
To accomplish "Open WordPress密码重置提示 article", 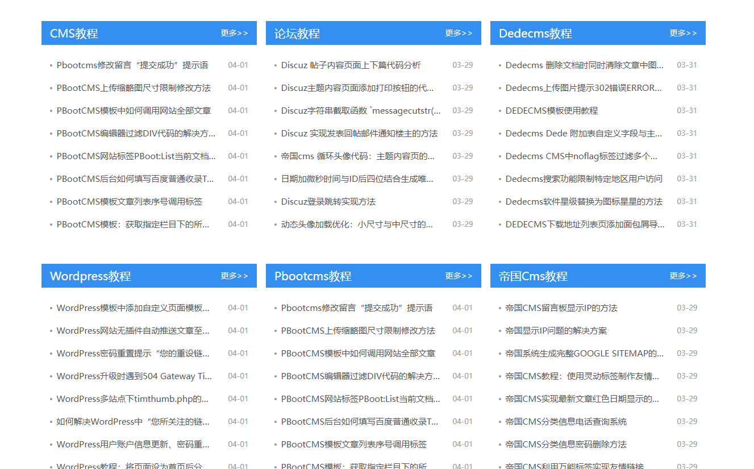I will (133, 354).
